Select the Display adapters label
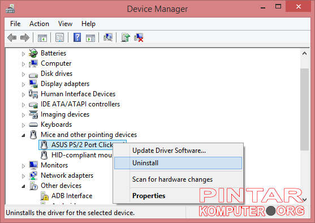This screenshot has width=315, height=223. click(x=65, y=84)
